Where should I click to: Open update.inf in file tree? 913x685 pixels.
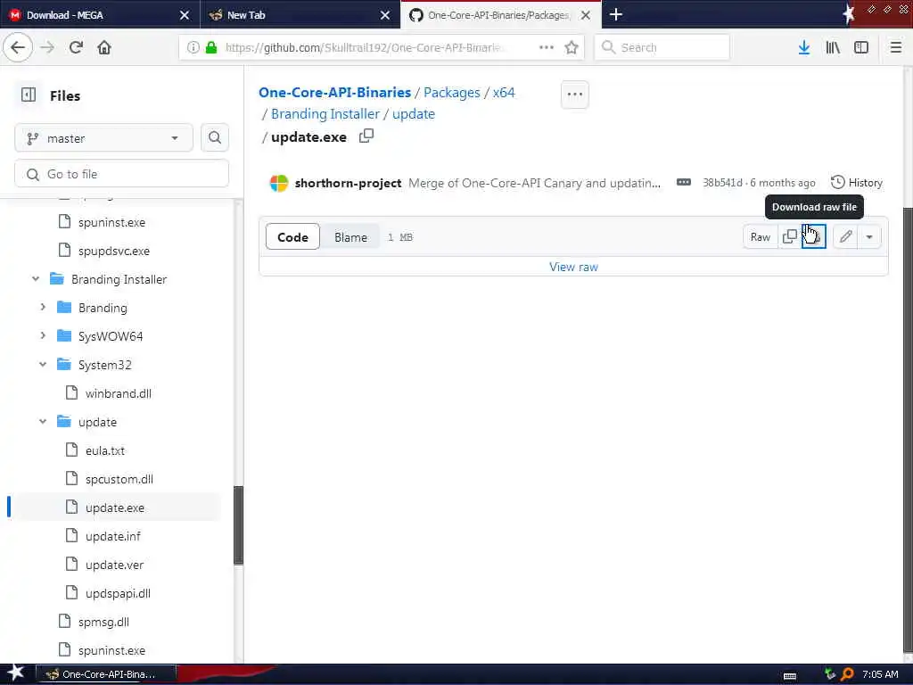click(x=113, y=536)
